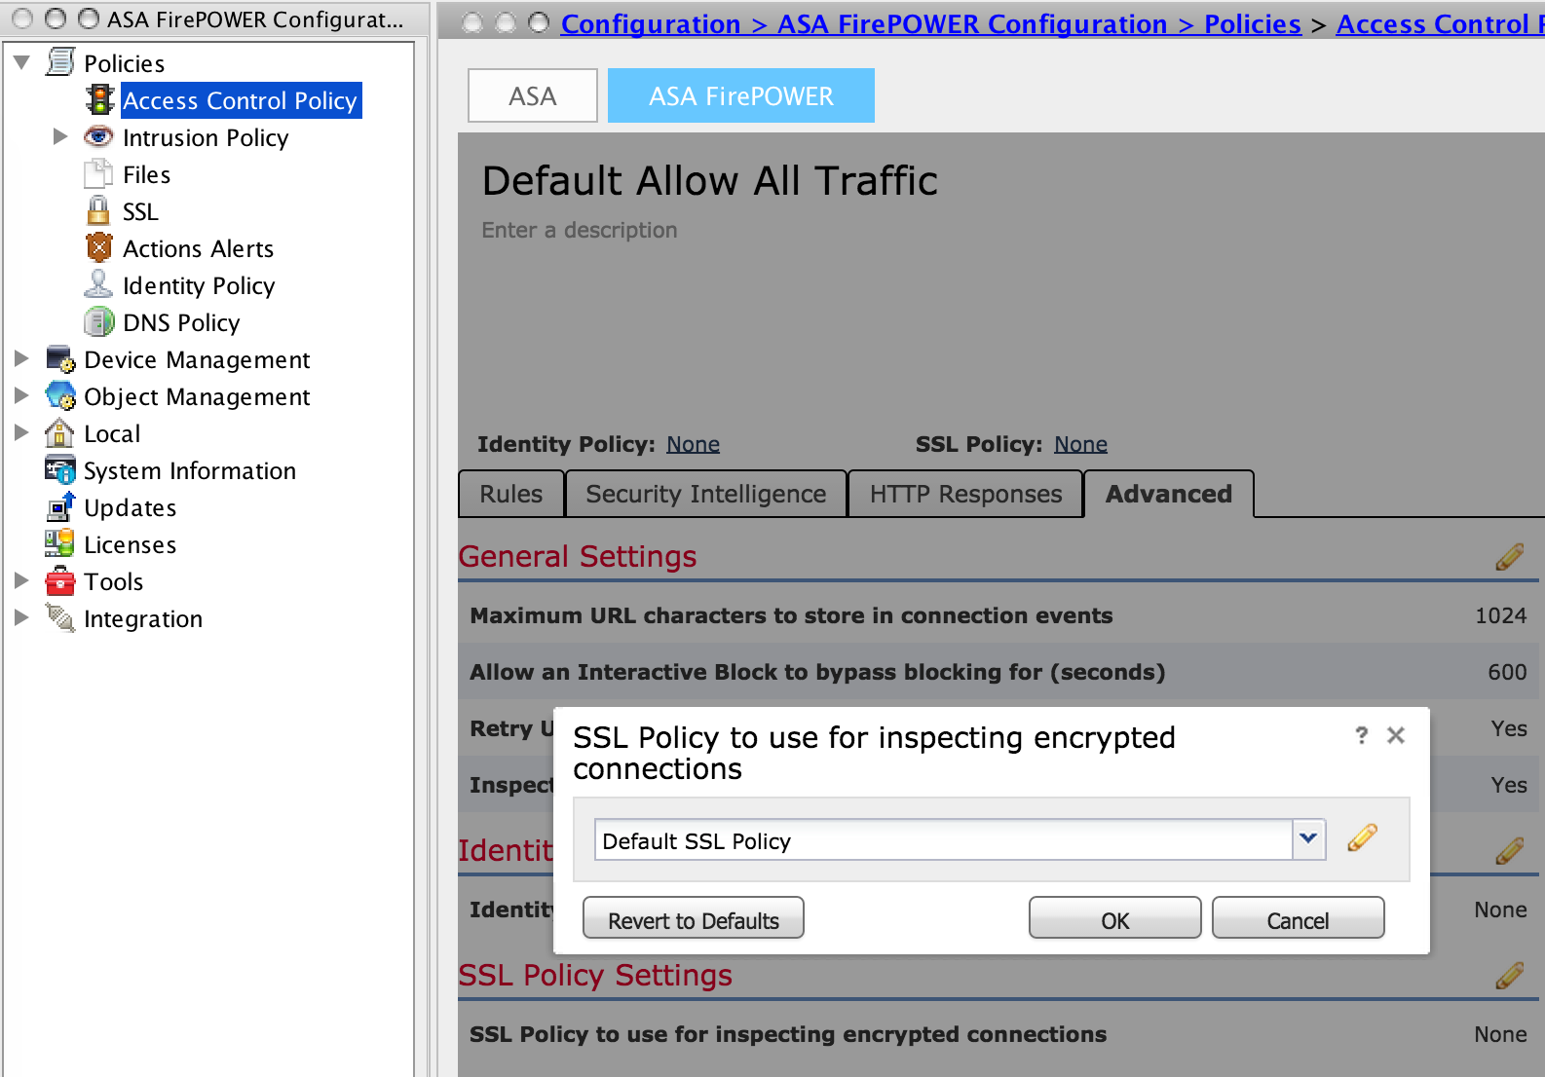Click the Updates icon
This screenshot has height=1077, width=1545.
click(60, 506)
